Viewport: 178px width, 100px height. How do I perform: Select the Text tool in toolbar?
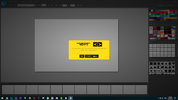pos(10,5)
